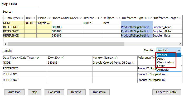Select the Supplier_Beta cell
This screenshot has height=97, width=184.
pos(168,35)
